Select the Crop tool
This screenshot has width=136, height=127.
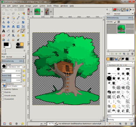click(18, 22)
